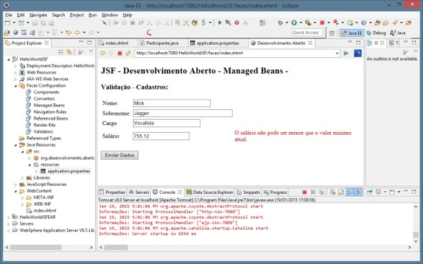Switch to the Data Source Explorer tab
Viewport: 423px width, 264px height.
(209, 192)
